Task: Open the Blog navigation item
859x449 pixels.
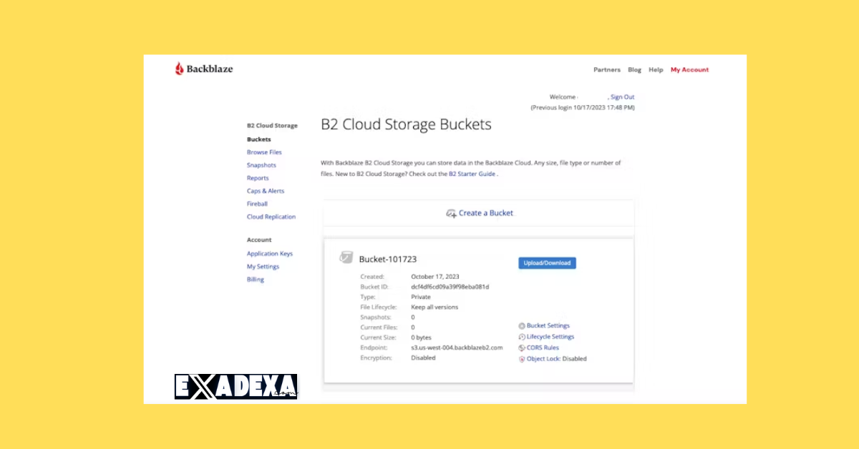Action: pyautogui.click(x=634, y=70)
